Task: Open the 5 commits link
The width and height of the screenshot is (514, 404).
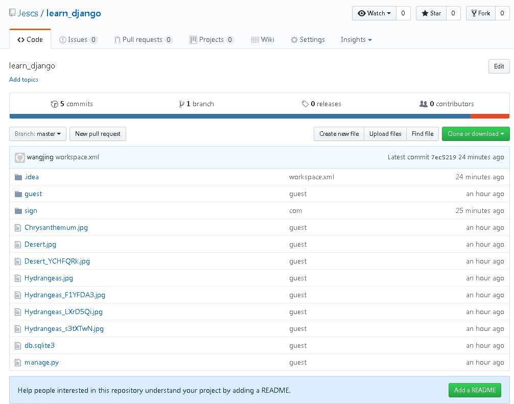Action: [x=72, y=104]
